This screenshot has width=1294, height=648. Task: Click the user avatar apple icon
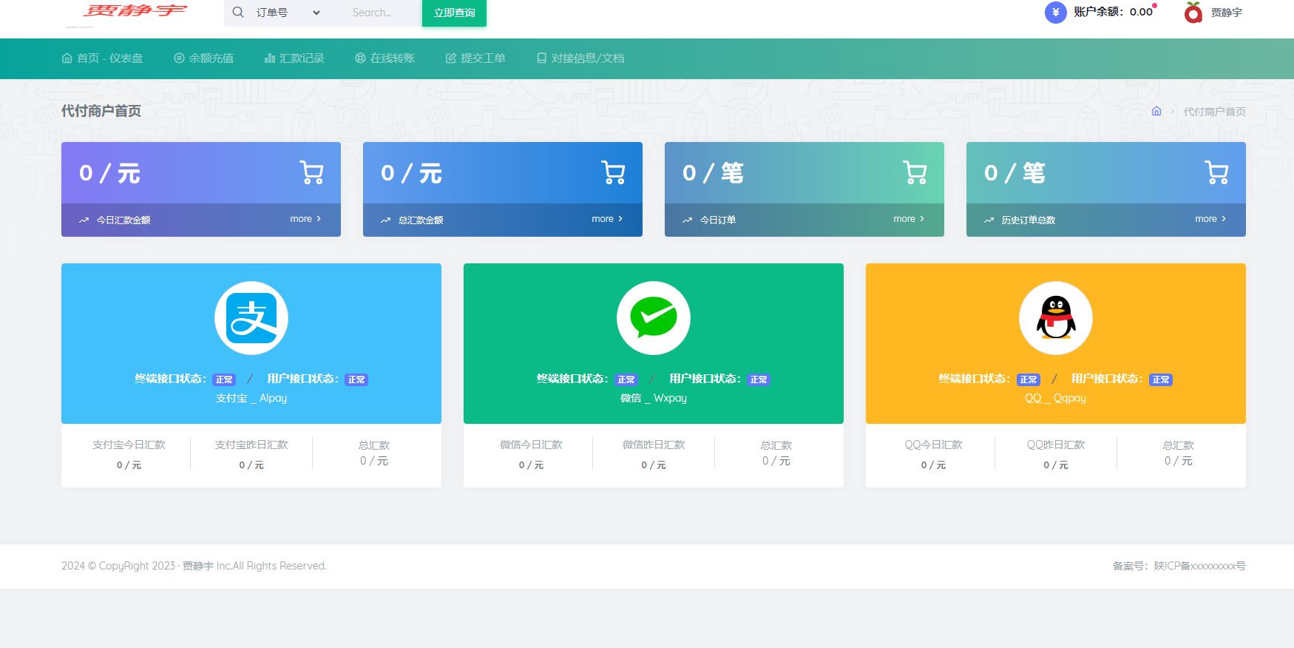pyautogui.click(x=1193, y=13)
